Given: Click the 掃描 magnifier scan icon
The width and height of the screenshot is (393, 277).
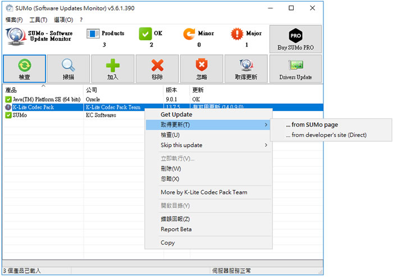Looking at the screenshot, I should pos(68,64).
